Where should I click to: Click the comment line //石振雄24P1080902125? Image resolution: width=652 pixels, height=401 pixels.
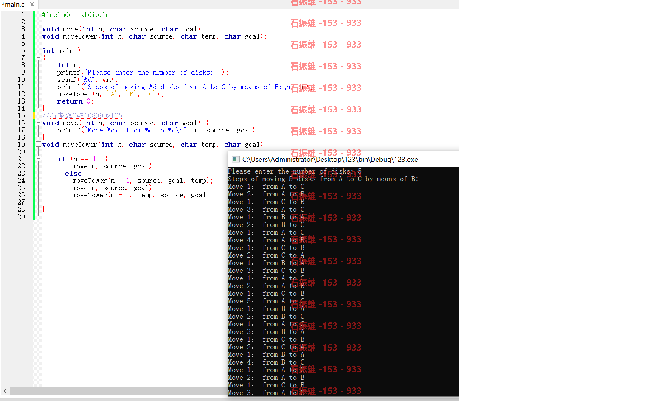82,115
